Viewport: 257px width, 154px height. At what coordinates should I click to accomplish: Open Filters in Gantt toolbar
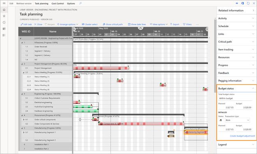[x=187, y=24]
